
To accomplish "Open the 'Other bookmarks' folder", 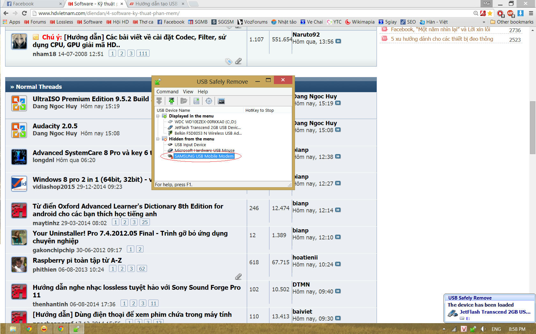I will [512, 22].
